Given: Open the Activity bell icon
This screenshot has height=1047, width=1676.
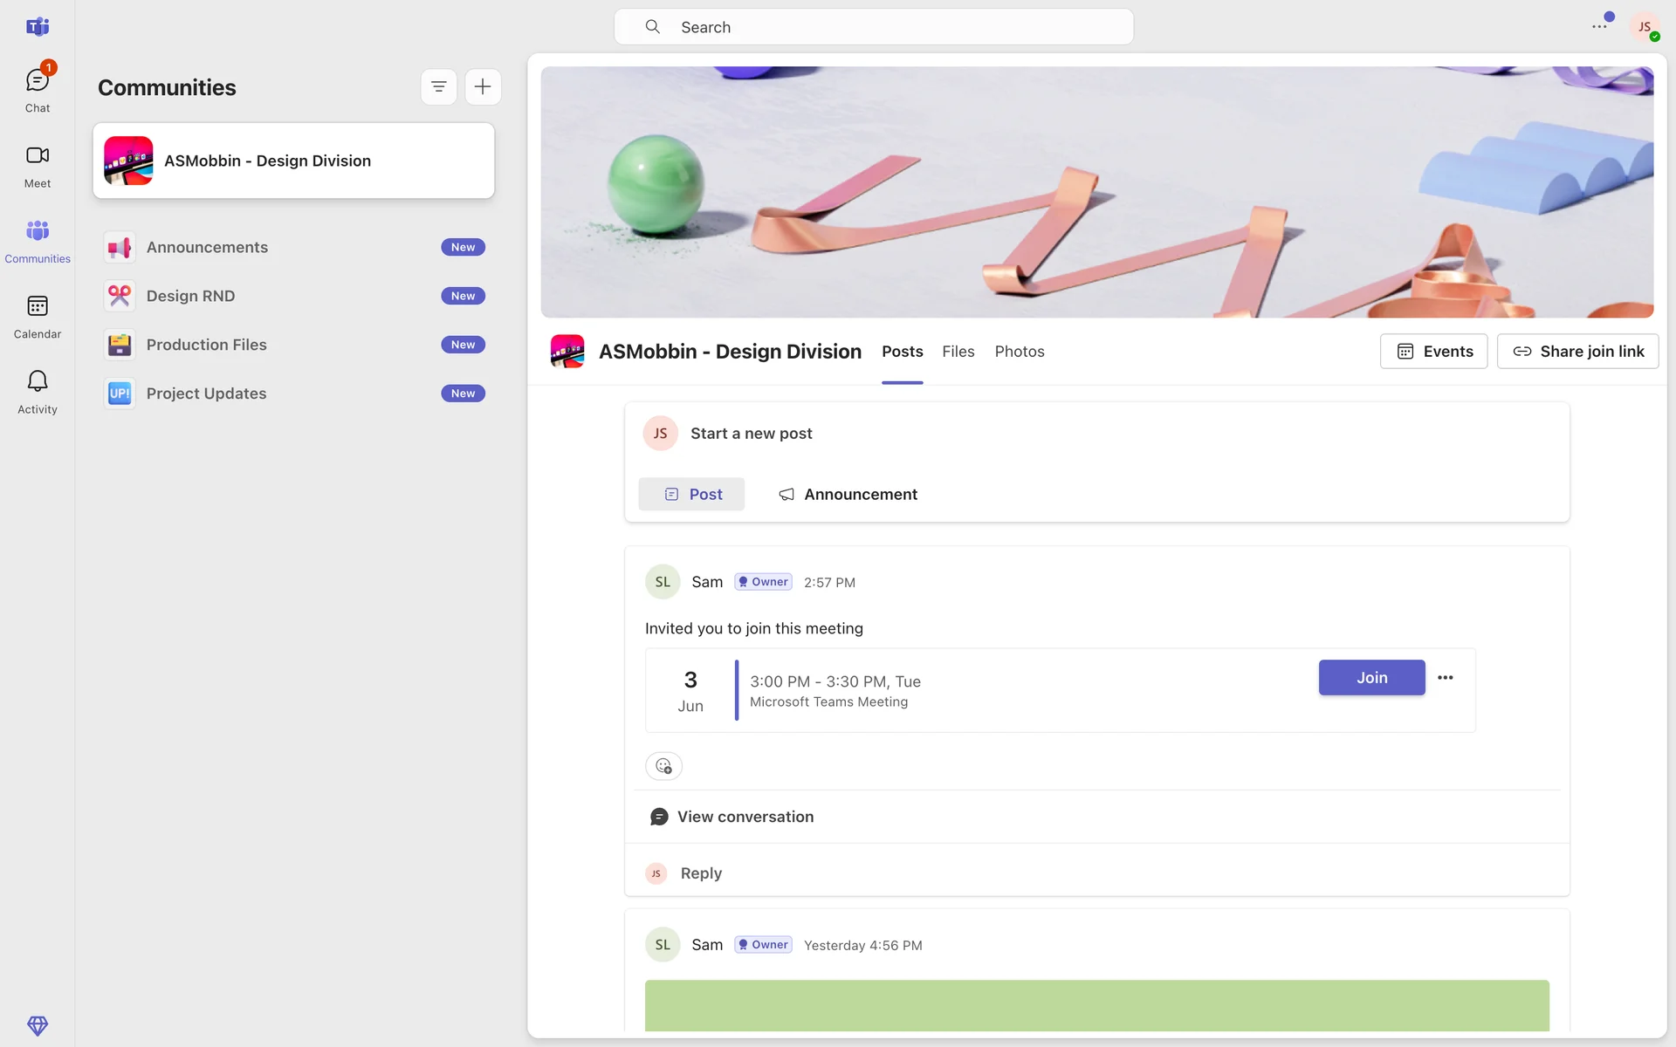Looking at the screenshot, I should [38, 392].
